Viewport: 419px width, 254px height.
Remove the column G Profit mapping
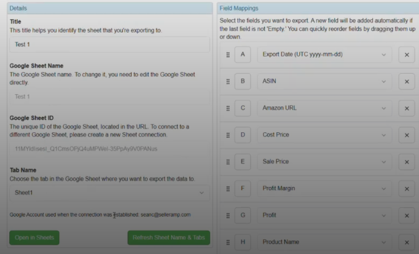(x=407, y=215)
